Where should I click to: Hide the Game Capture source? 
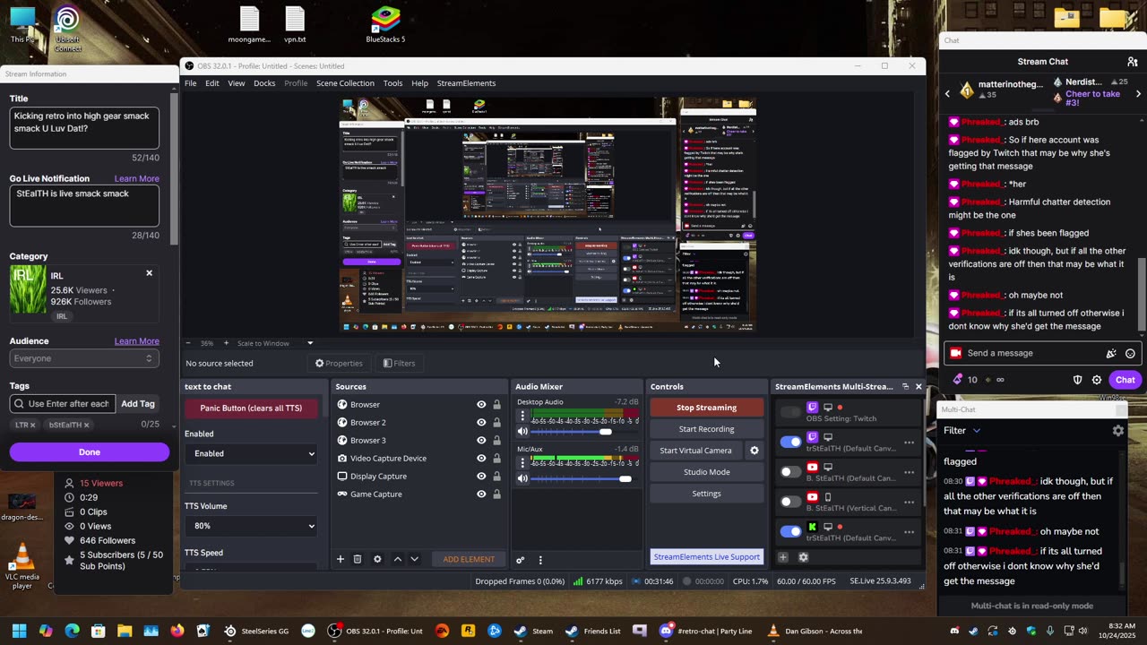coord(481,494)
